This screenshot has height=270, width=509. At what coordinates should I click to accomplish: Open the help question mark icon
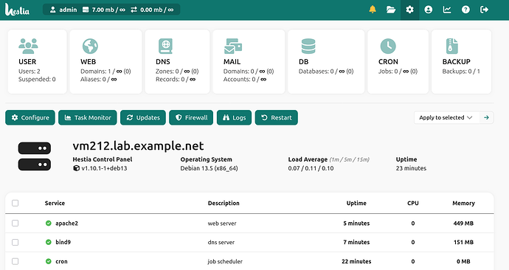pos(465,10)
